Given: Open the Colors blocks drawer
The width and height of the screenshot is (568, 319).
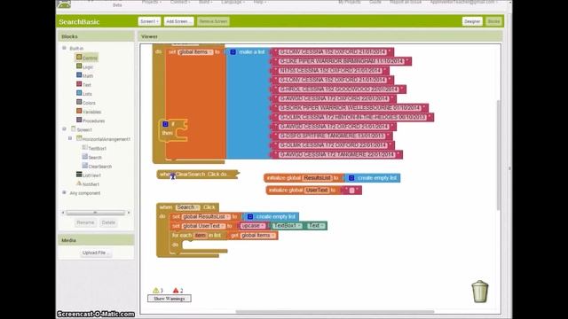Looking at the screenshot, I should (x=86, y=103).
